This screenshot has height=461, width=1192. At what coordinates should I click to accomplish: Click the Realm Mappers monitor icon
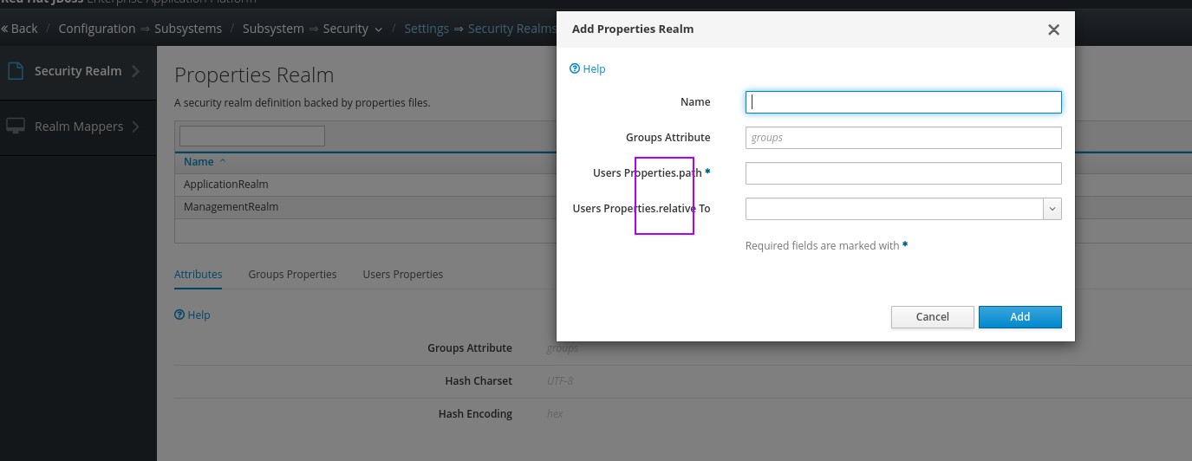point(15,127)
